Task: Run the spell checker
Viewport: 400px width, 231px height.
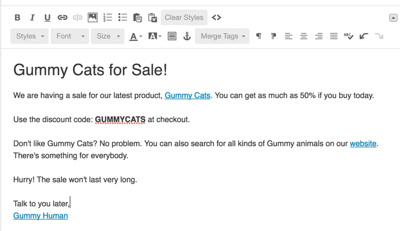Action: (x=349, y=36)
